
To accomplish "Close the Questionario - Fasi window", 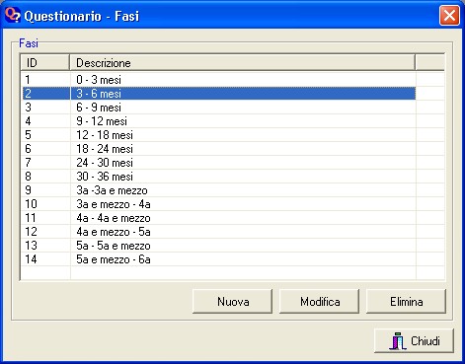I will tap(449, 15).
